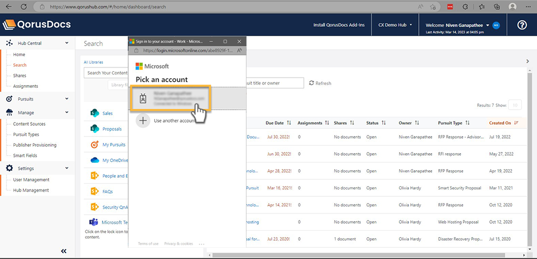
Task: Click Install QorusDocs Add-Ins
Action: click(339, 25)
